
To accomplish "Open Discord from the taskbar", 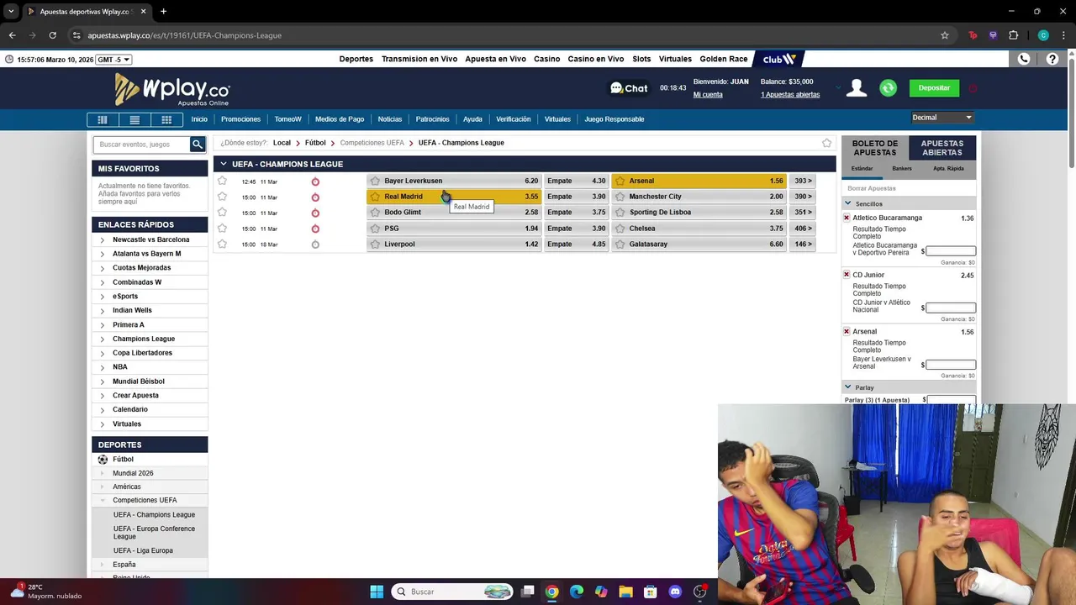I will [675, 592].
